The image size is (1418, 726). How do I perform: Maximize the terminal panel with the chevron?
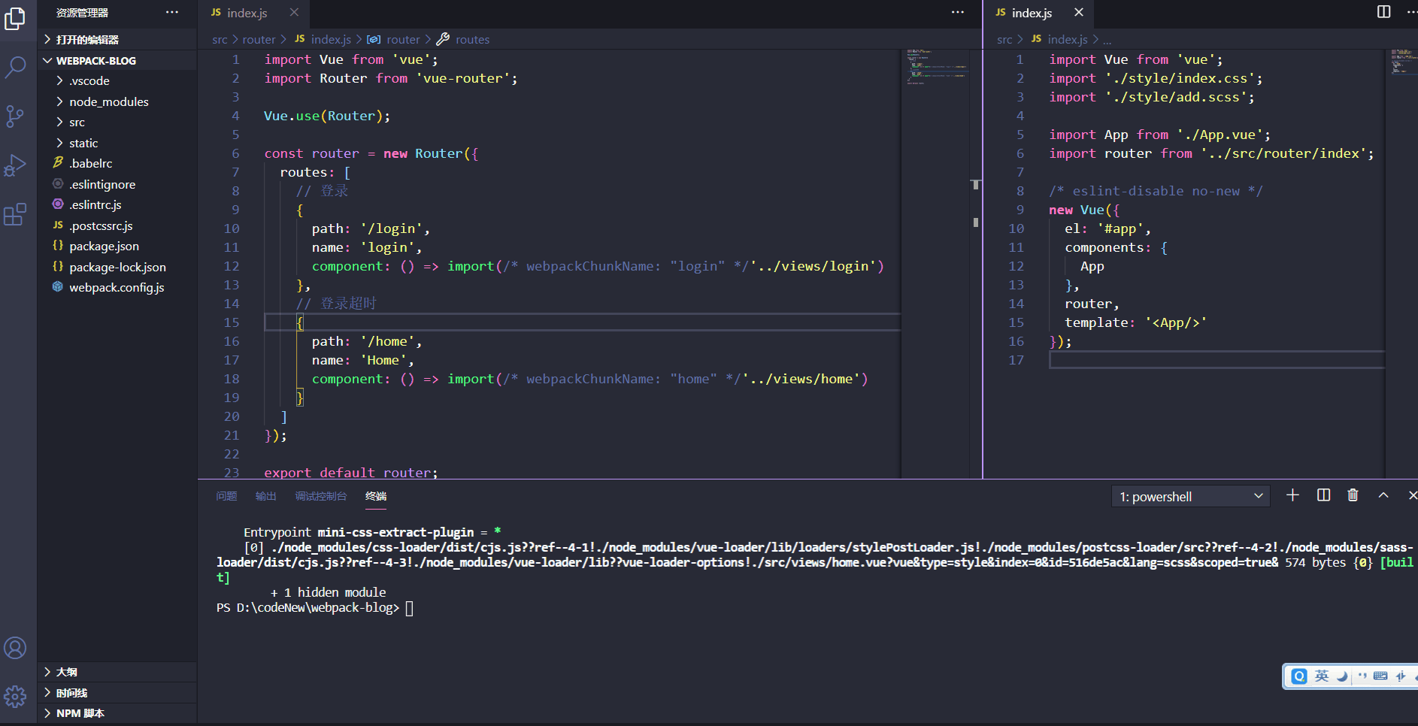(x=1383, y=495)
